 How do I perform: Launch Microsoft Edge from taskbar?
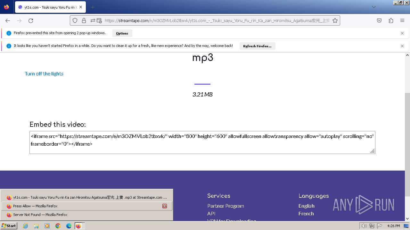click(69, 226)
